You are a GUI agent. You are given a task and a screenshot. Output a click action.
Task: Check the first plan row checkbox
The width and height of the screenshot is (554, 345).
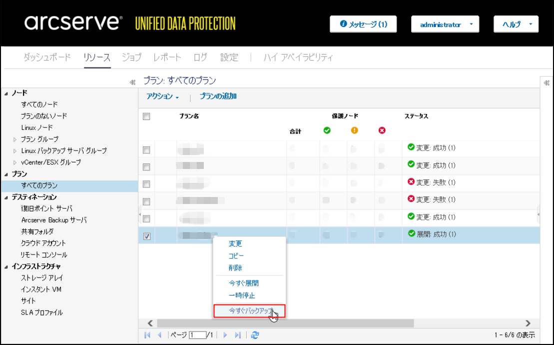[146, 150]
